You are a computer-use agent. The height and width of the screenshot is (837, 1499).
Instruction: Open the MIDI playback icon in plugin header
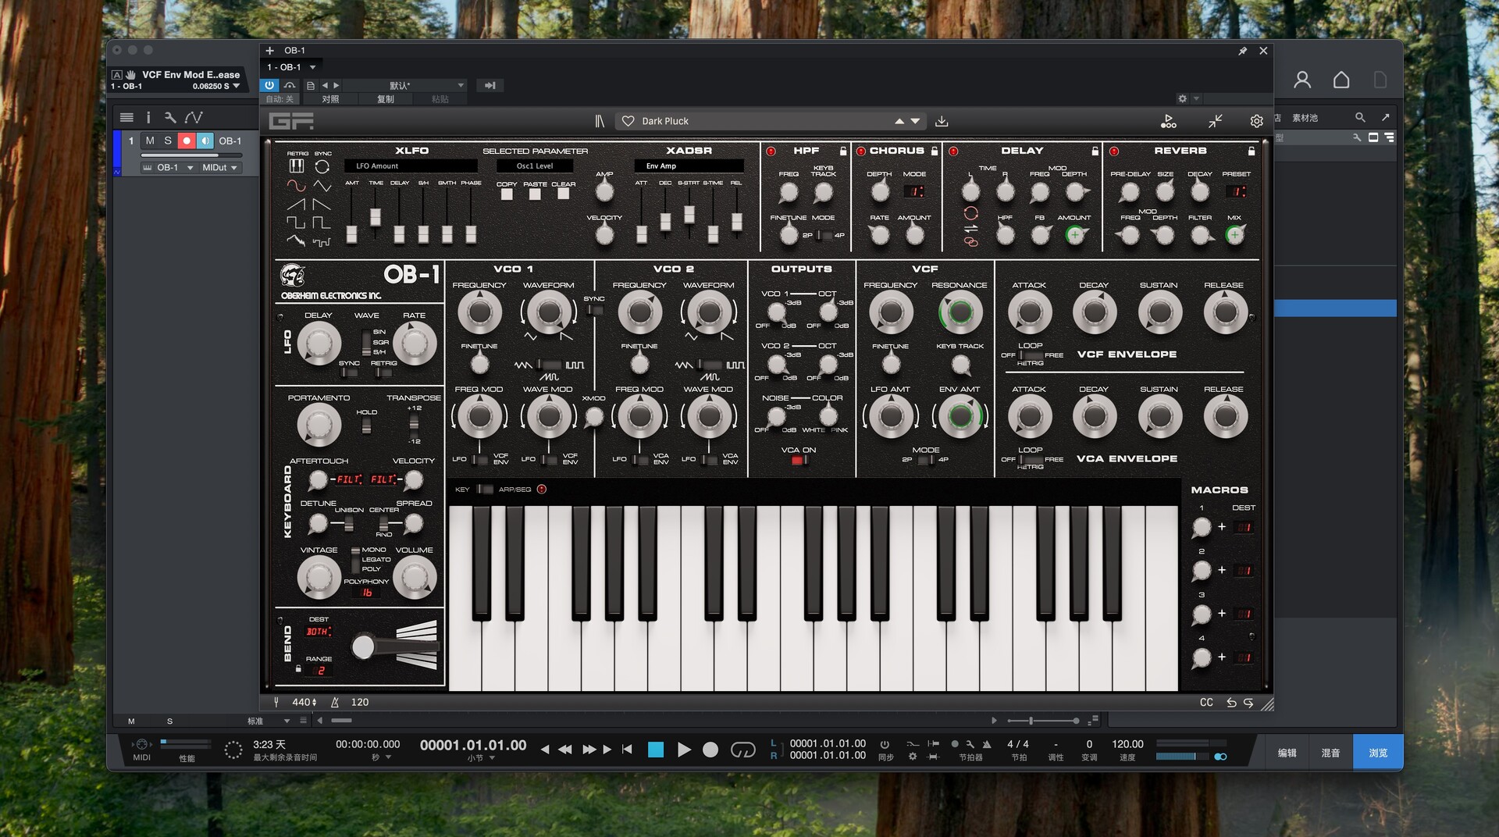(x=1168, y=121)
